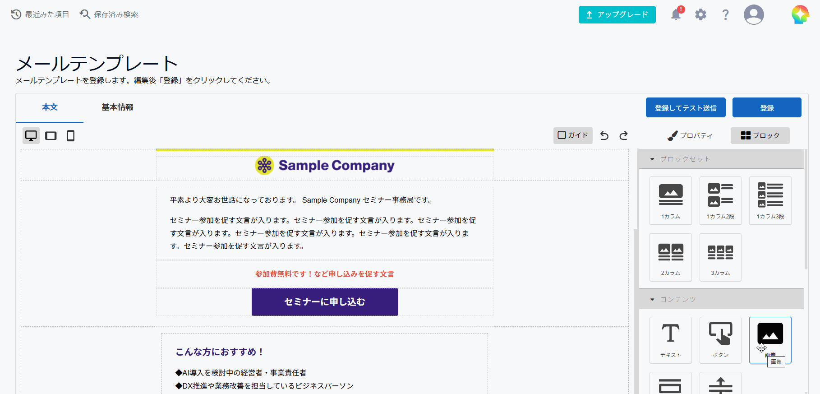Click 登録してテスト送信 button
This screenshot has width=820, height=394.
686,108
